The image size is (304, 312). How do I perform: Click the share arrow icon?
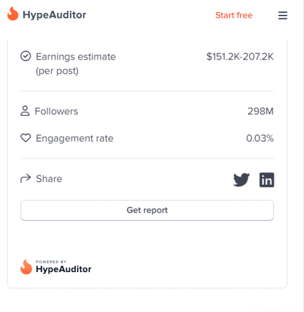pyautogui.click(x=26, y=179)
